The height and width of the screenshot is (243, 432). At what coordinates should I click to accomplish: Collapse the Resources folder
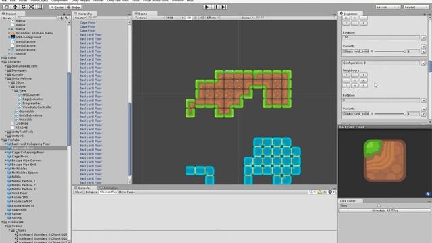(3, 222)
